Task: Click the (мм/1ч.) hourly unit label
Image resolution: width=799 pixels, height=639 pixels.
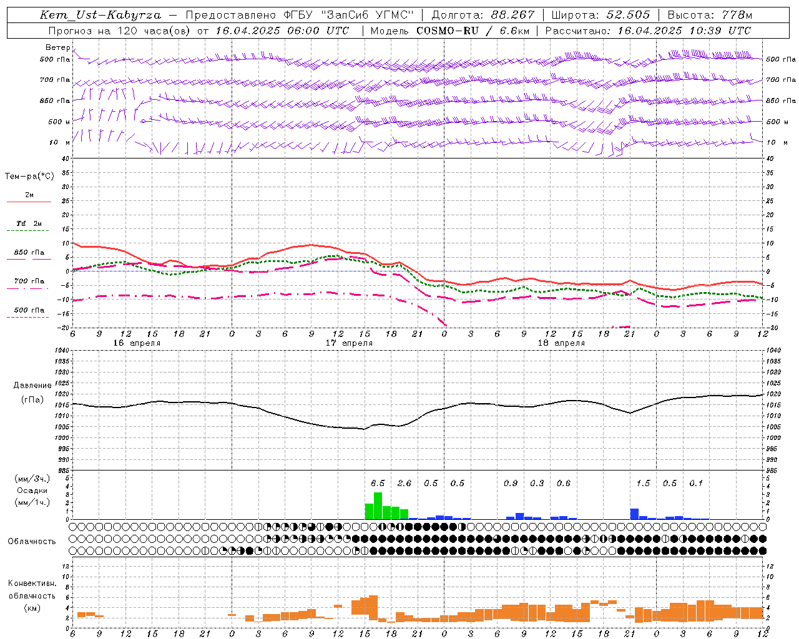Action: coord(32,502)
